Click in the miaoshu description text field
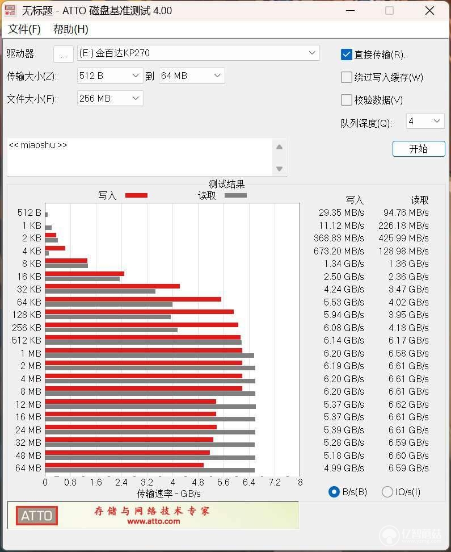This screenshot has width=451, height=552. (x=140, y=157)
